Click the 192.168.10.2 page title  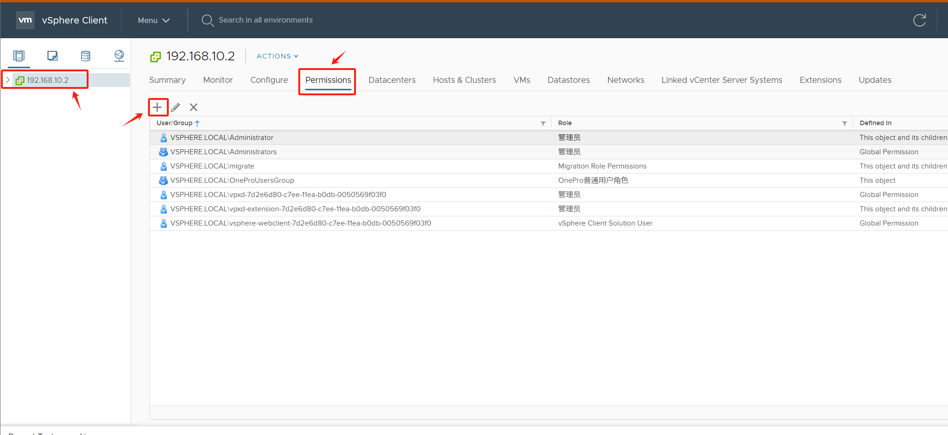pos(201,56)
